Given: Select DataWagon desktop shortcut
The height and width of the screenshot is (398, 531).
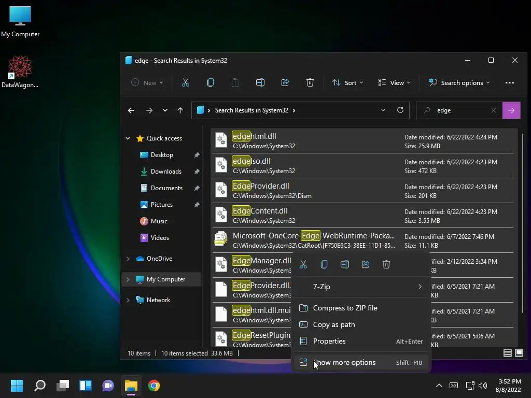Looking at the screenshot, I should pyautogui.click(x=20, y=72).
